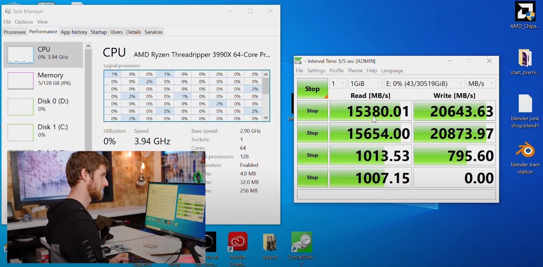Open the E: drive selection dropdown
Image resolution: width=543 pixels, height=267 pixels.
[424, 84]
